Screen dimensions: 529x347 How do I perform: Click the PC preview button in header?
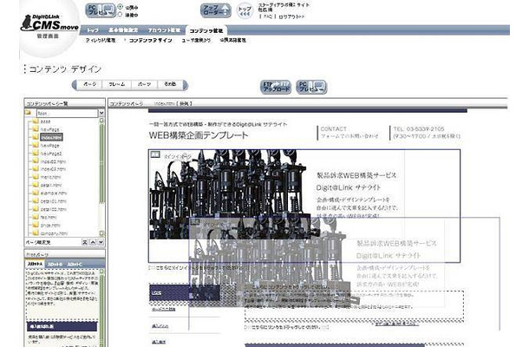[x=99, y=11]
